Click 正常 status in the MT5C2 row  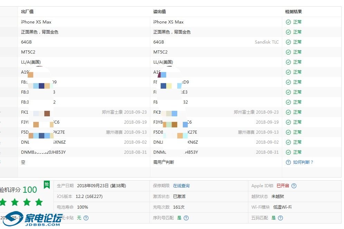(x=297, y=52)
